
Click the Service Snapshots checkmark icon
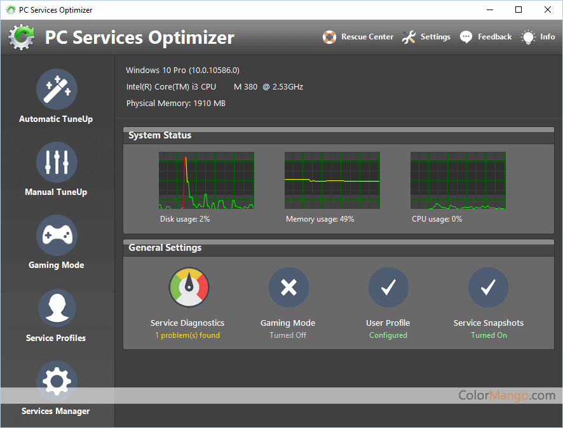(x=488, y=288)
